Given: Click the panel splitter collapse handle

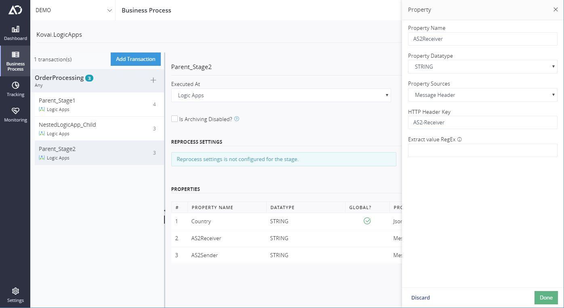Looking at the screenshot, I should point(165,210).
